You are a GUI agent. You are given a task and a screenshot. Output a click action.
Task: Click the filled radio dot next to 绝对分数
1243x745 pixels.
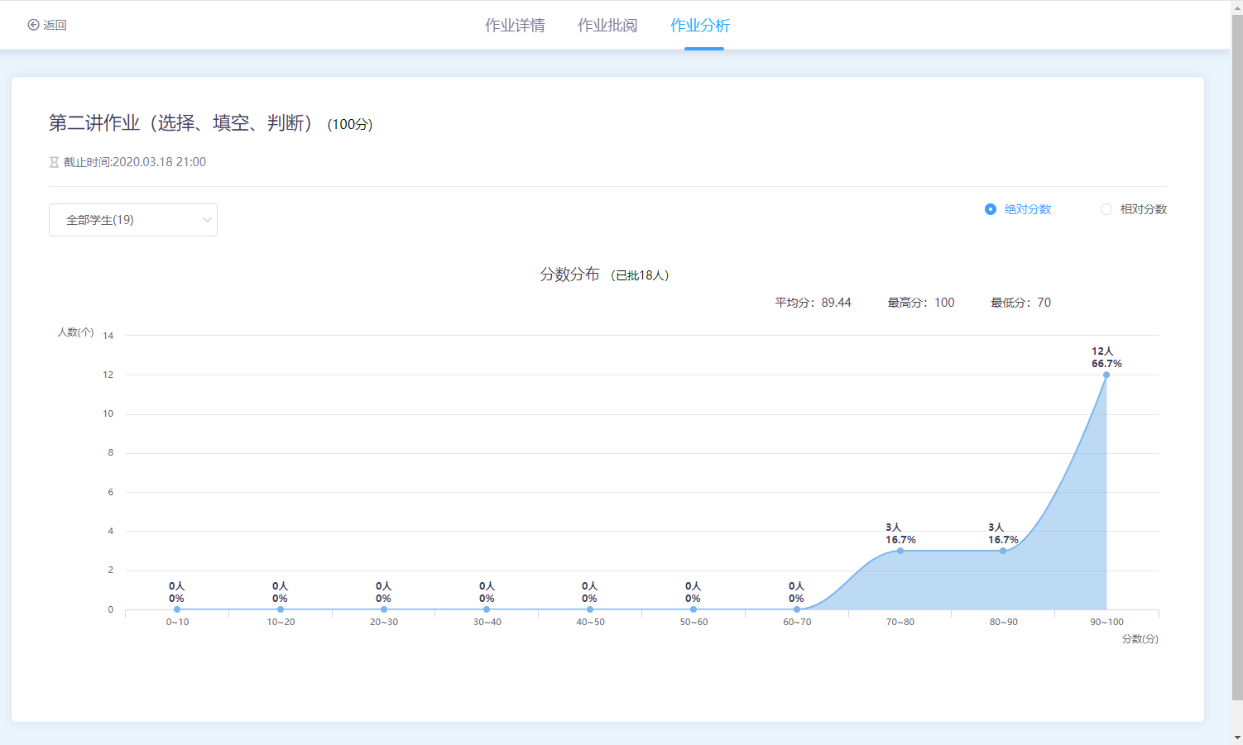tap(990, 209)
